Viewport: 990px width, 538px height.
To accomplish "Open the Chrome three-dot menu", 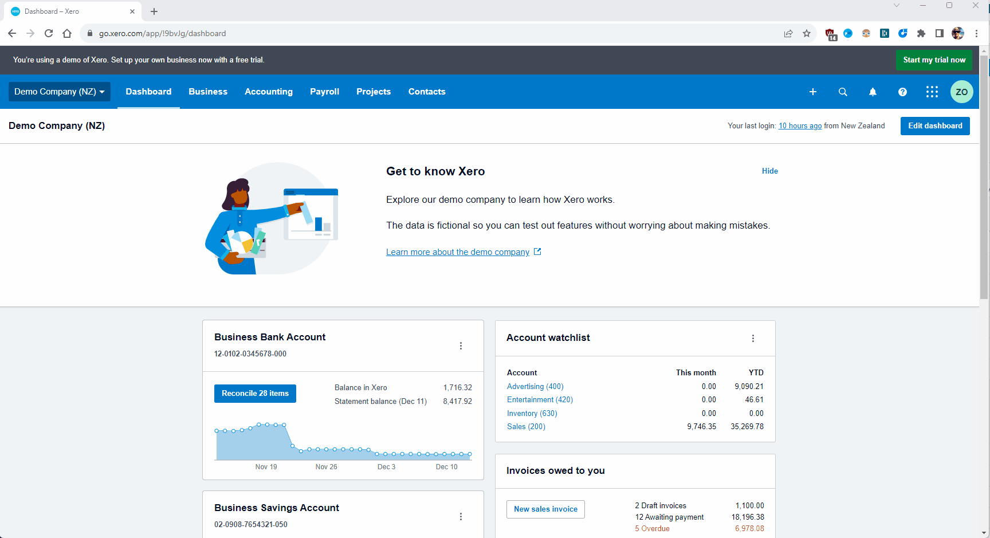I will (x=976, y=33).
